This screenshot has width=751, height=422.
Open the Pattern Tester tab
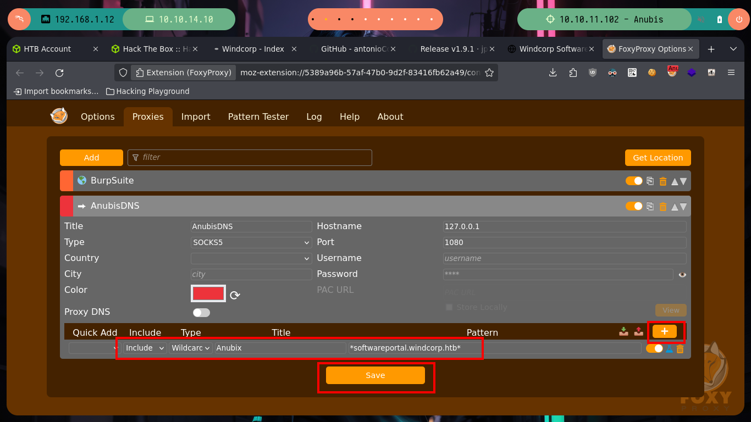click(258, 116)
